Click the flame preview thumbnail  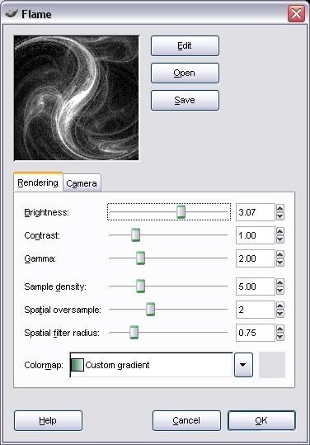[77, 98]
